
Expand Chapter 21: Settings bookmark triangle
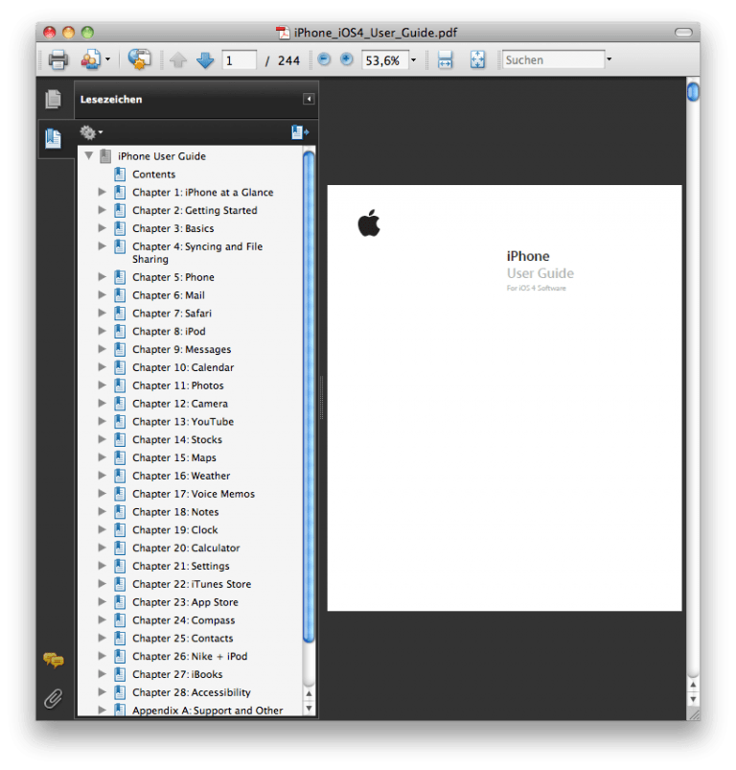[102, 566]
